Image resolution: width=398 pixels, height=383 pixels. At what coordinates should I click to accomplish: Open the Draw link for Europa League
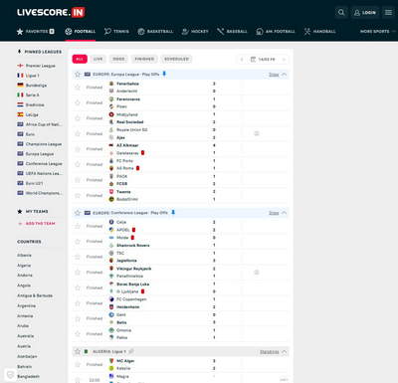pos(274,75)
